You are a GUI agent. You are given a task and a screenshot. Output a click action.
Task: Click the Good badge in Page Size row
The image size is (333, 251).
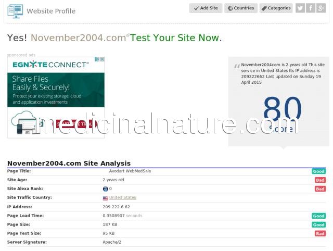pos(318,224)
